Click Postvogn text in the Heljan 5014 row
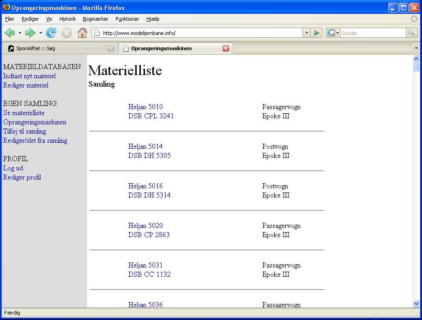 click(275, 147)
